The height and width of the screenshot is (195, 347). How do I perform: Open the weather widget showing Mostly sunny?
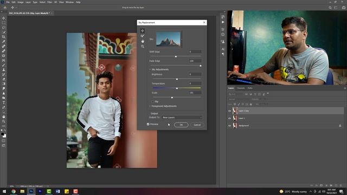point(293,191)
